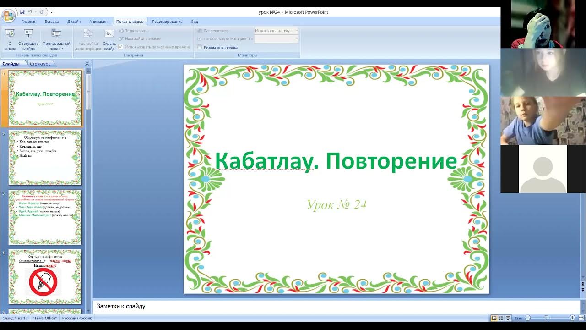Go to next slide double-arrow button
The width and height of the screenshot is (586, 330).
583,290
